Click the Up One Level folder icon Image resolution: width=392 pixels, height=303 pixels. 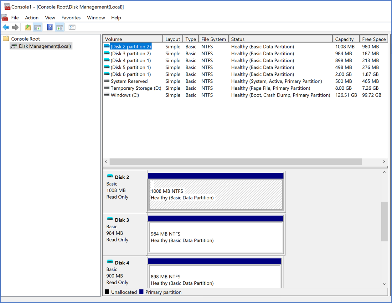tap(28, 27)
